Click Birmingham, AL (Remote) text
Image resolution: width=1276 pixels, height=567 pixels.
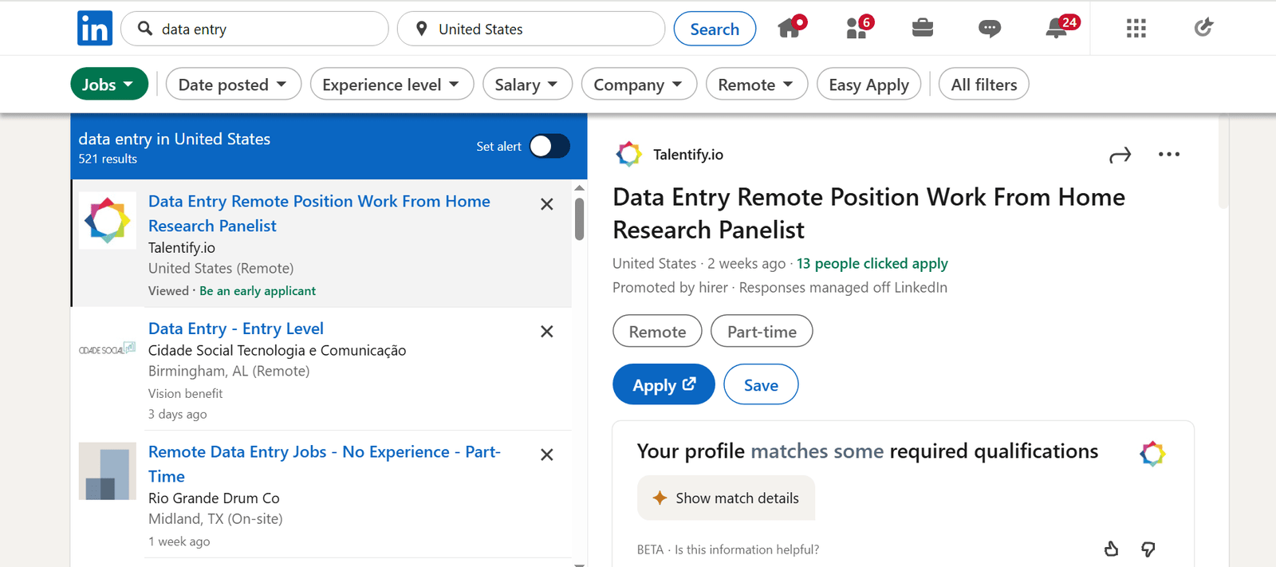click(x=229, y=371)
